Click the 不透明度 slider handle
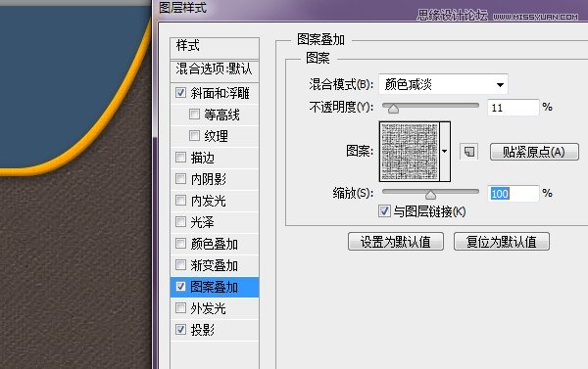Image resolution: width=588 pixels, height=369 pixels. tap(393, 109)
